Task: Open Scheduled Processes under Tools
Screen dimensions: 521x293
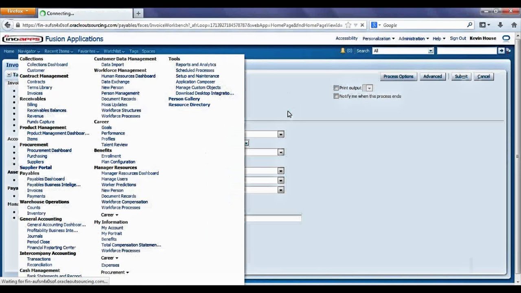Action: tap(195, 70)
